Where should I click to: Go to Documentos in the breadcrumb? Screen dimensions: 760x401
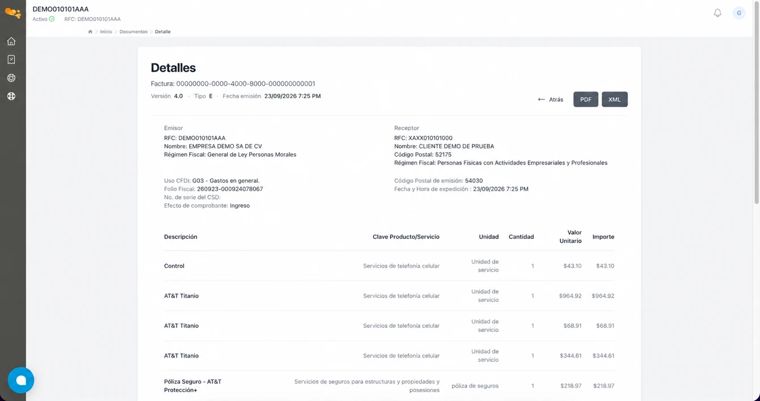coord(133,32)
